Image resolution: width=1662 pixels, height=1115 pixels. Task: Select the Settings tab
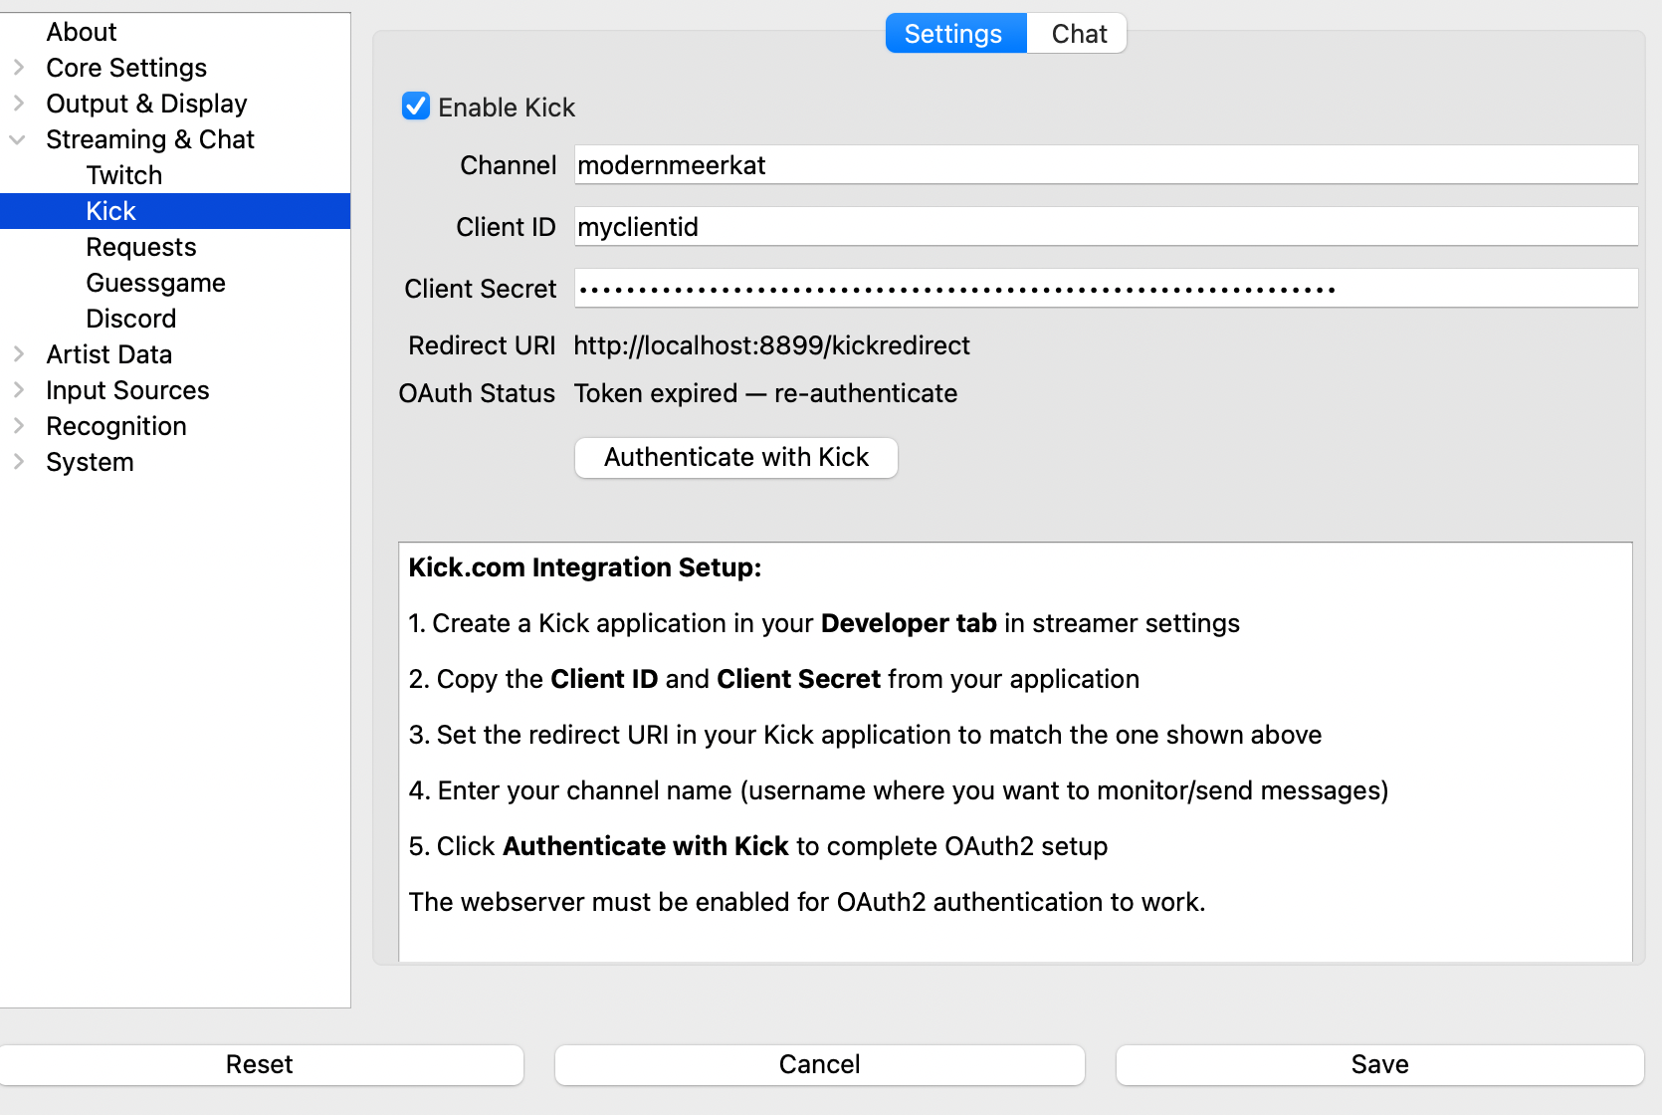pos(953,34)
